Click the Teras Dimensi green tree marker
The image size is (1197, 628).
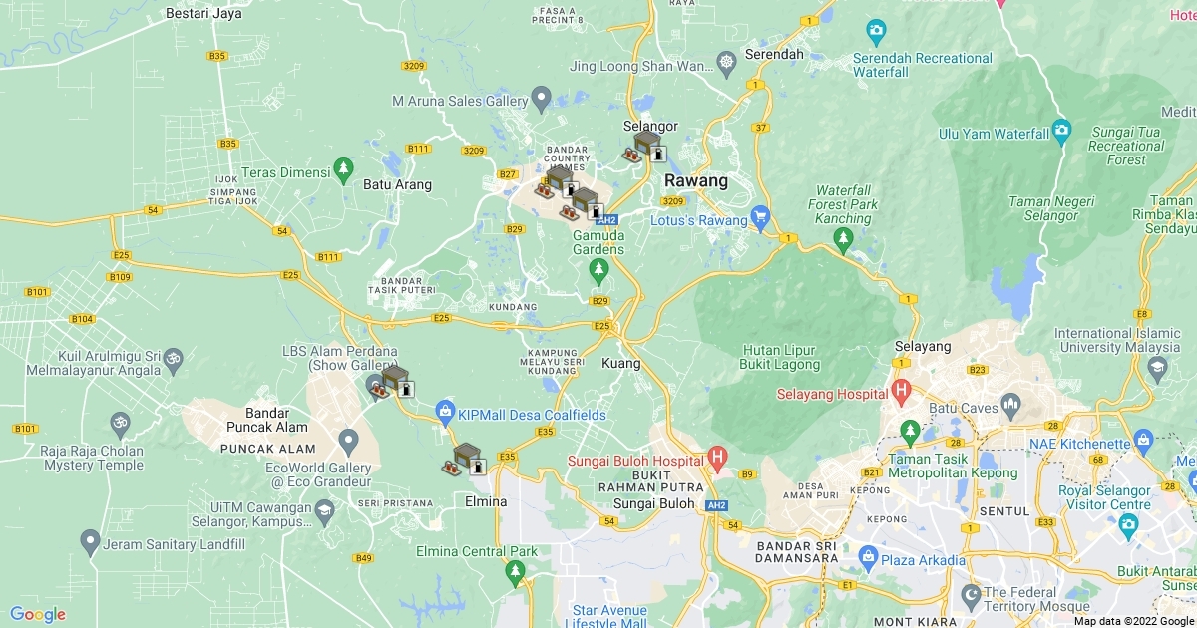click(x=344, y=167)
